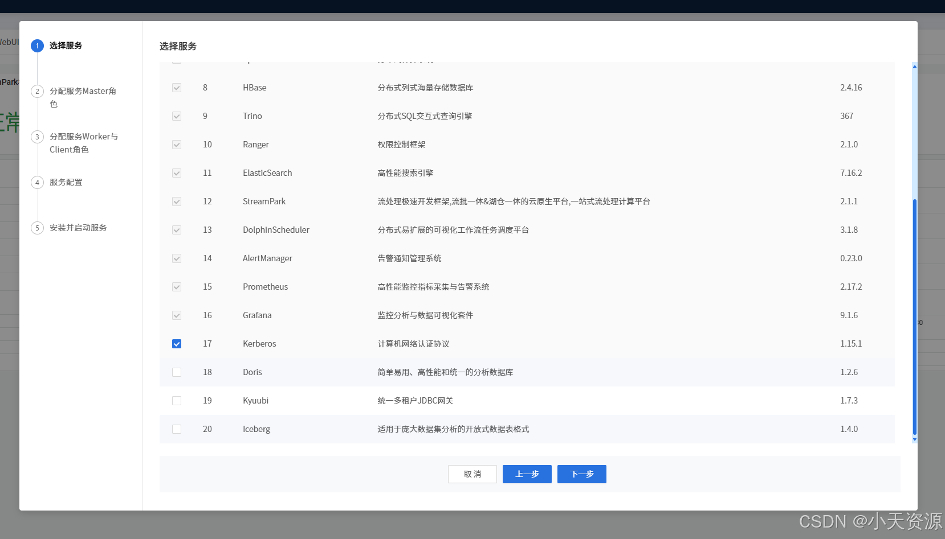This screenshot has height=539, width=945.
Task: Click the service list scrollbar thumb
Action: click(x=915, y=317)
